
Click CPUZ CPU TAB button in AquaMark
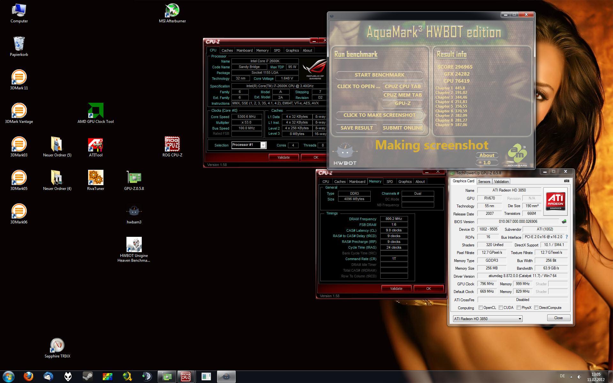click(x=403, y=86)
